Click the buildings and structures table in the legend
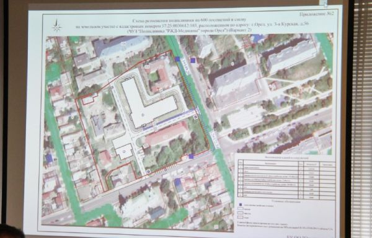The image size is (372, 238). click(x=286, y=178)
